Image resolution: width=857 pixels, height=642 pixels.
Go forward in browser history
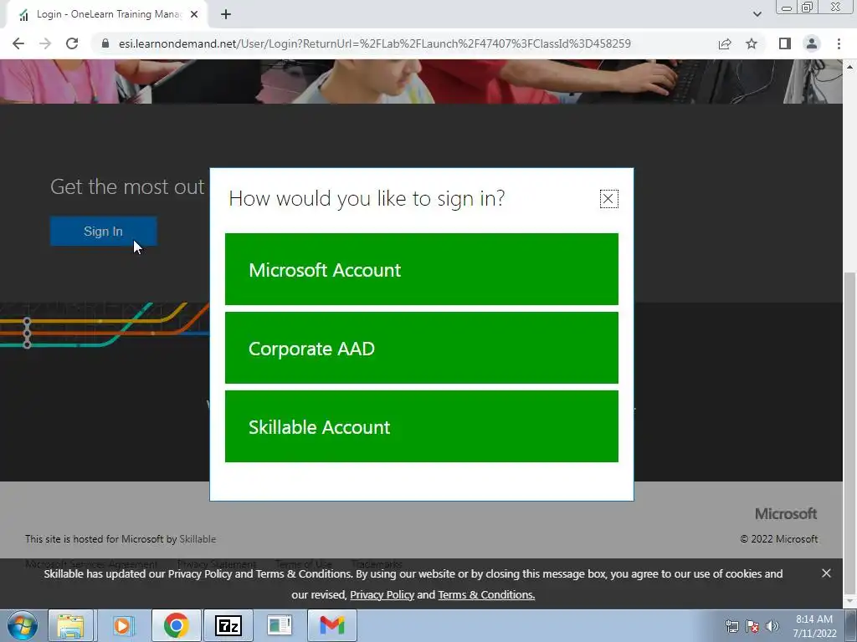coord(45,43)
